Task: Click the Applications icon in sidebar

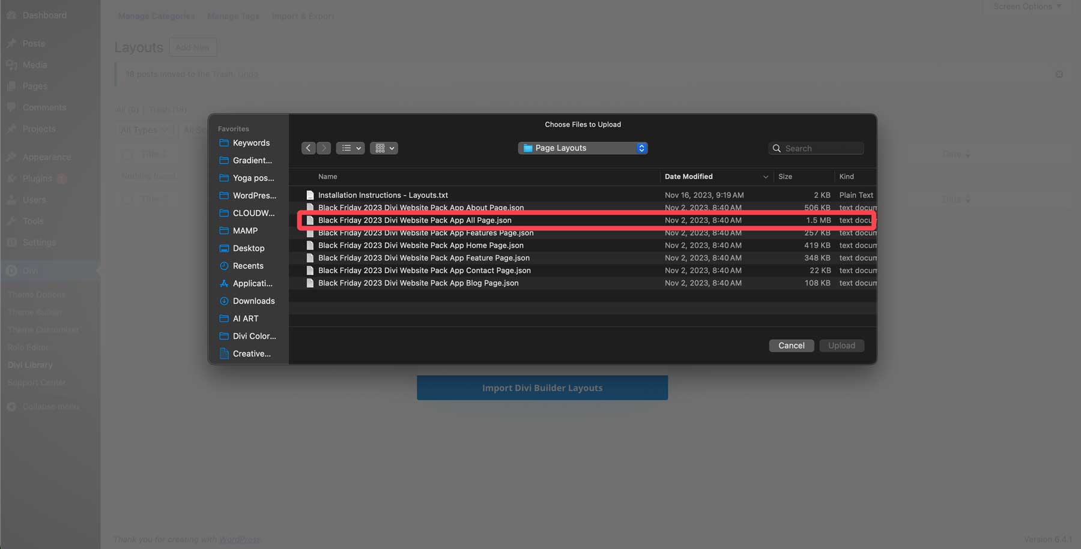Action: point(224,283)
